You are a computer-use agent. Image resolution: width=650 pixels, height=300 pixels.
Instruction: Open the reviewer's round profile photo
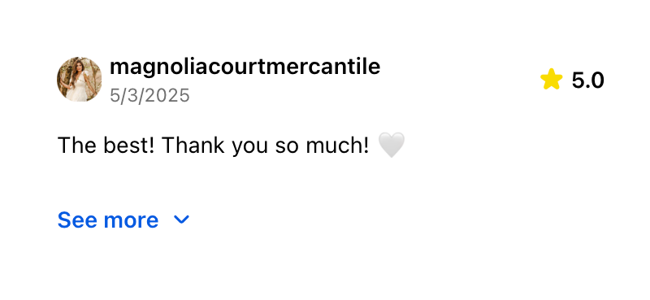pos(79,79)
